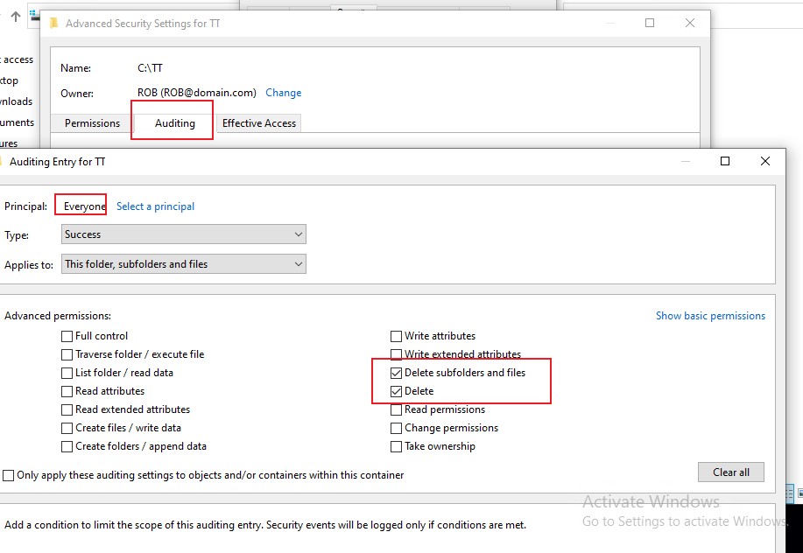Check Read extended attributes
Viewport: 803px width, 553px height.
[67, 409]
